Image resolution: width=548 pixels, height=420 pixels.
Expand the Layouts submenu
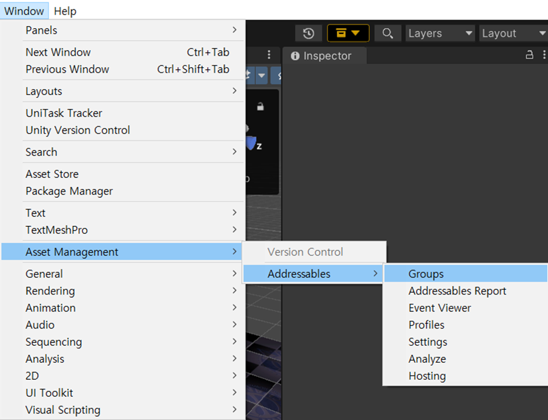click(x=122, y=91)
